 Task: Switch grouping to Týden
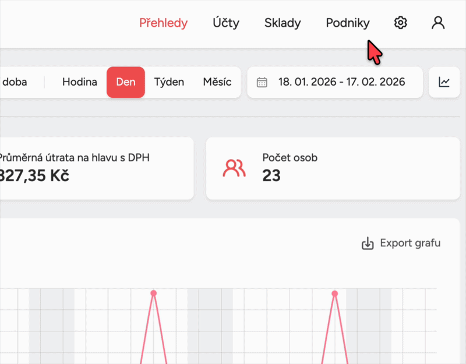point(169,82)
